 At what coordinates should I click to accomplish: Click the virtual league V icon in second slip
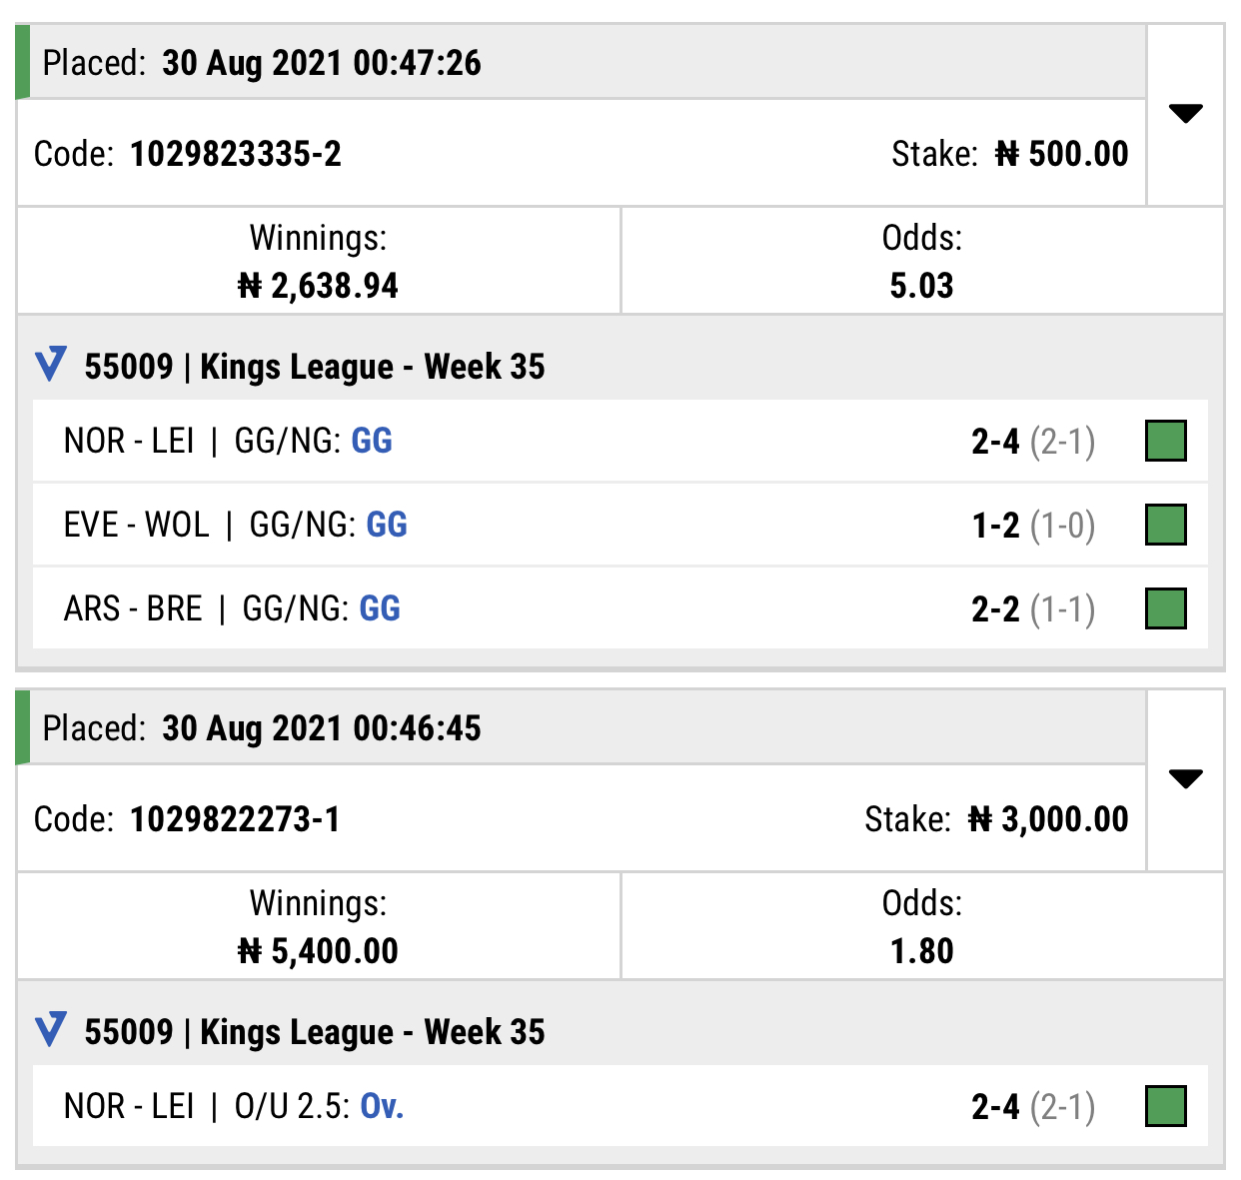pyautogui.click(x=51, y=1030)
